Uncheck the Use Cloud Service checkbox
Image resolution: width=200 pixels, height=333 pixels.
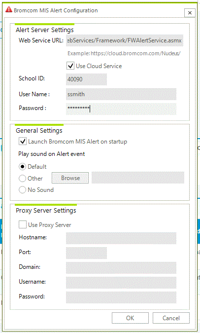70,66
